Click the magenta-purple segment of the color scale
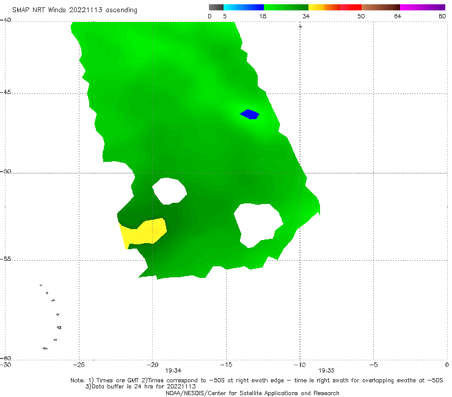The image size is (452, 397). [423, 7]
